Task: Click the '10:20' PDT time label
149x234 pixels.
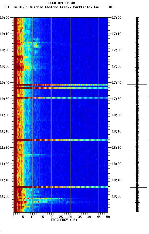Action: (5, 50)
